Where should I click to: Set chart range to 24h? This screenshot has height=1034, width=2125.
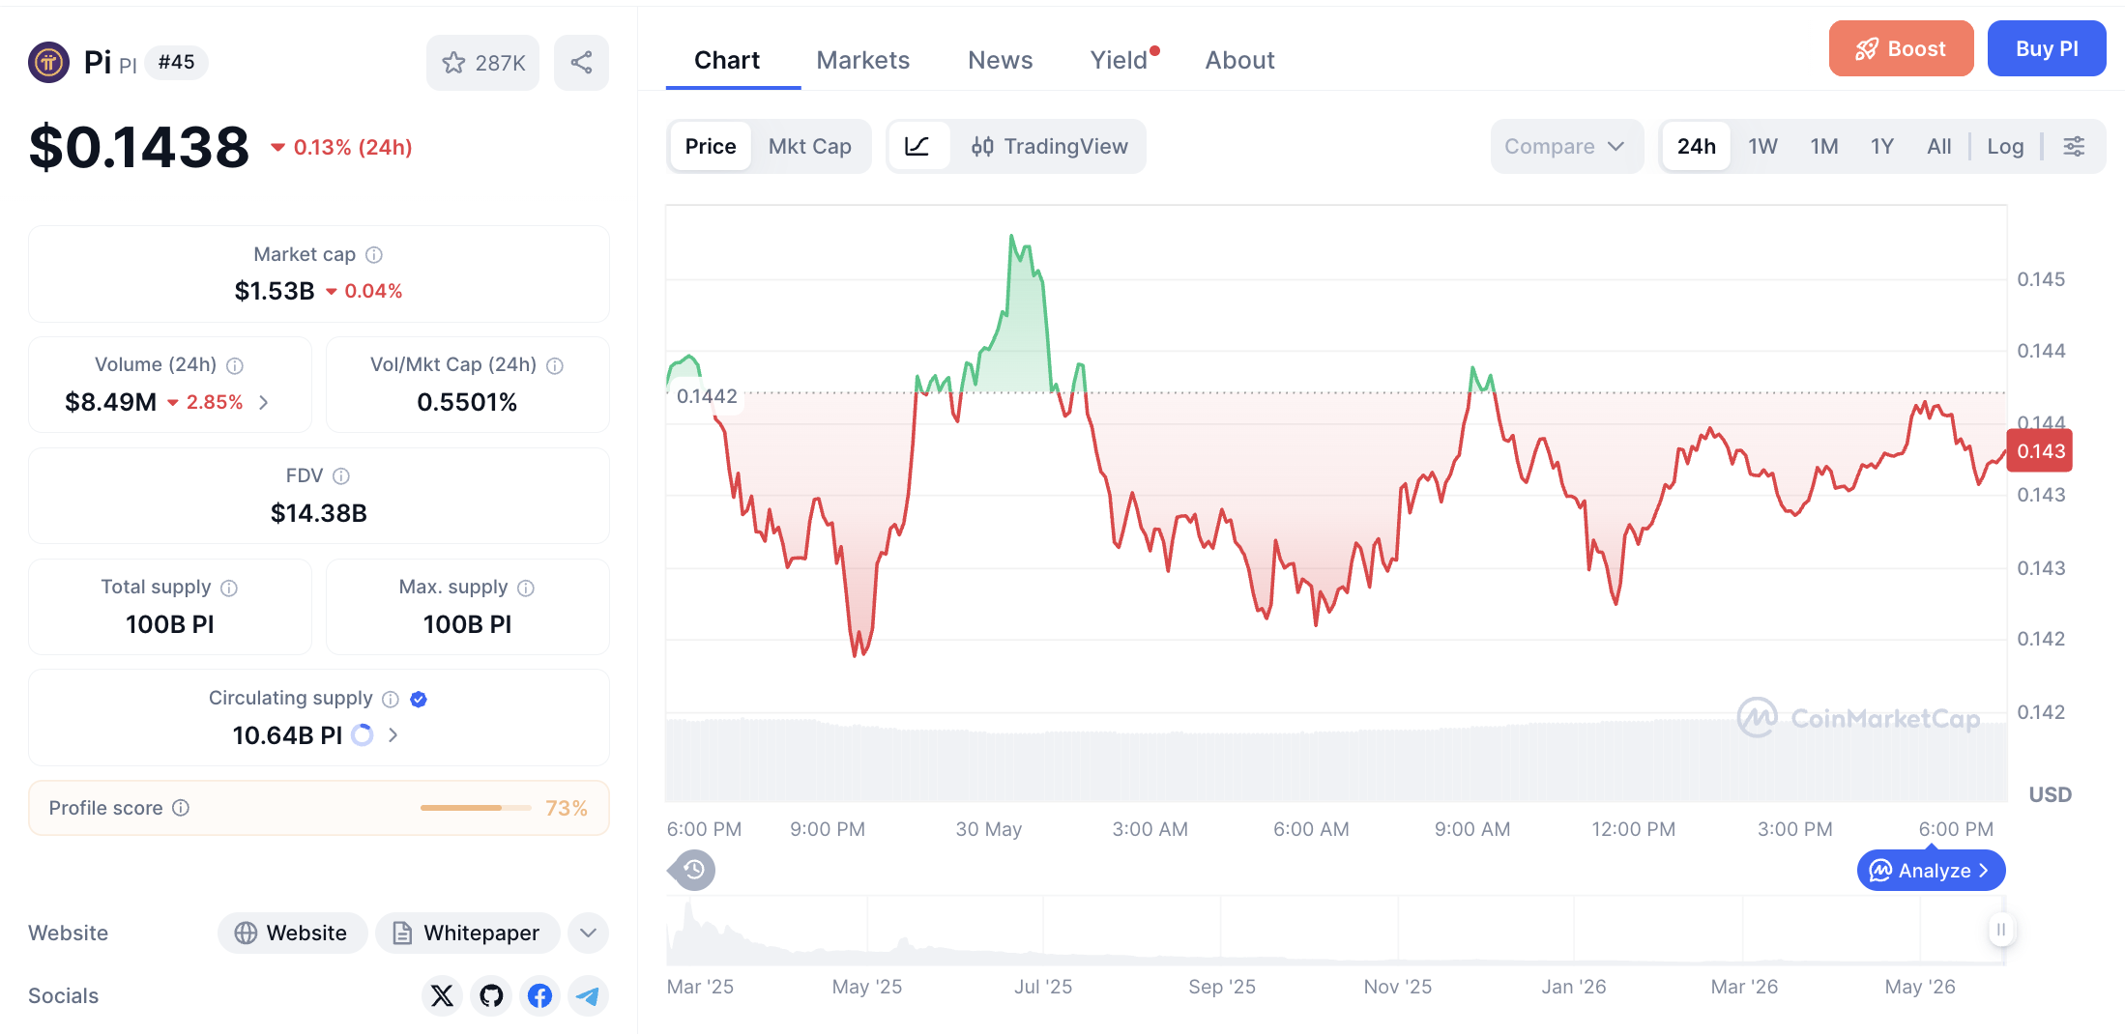click(x=1697, y=146)
